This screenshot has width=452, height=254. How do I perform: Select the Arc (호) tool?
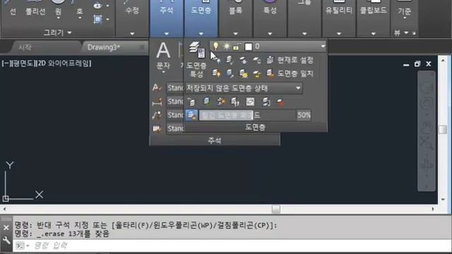(80, 8)
